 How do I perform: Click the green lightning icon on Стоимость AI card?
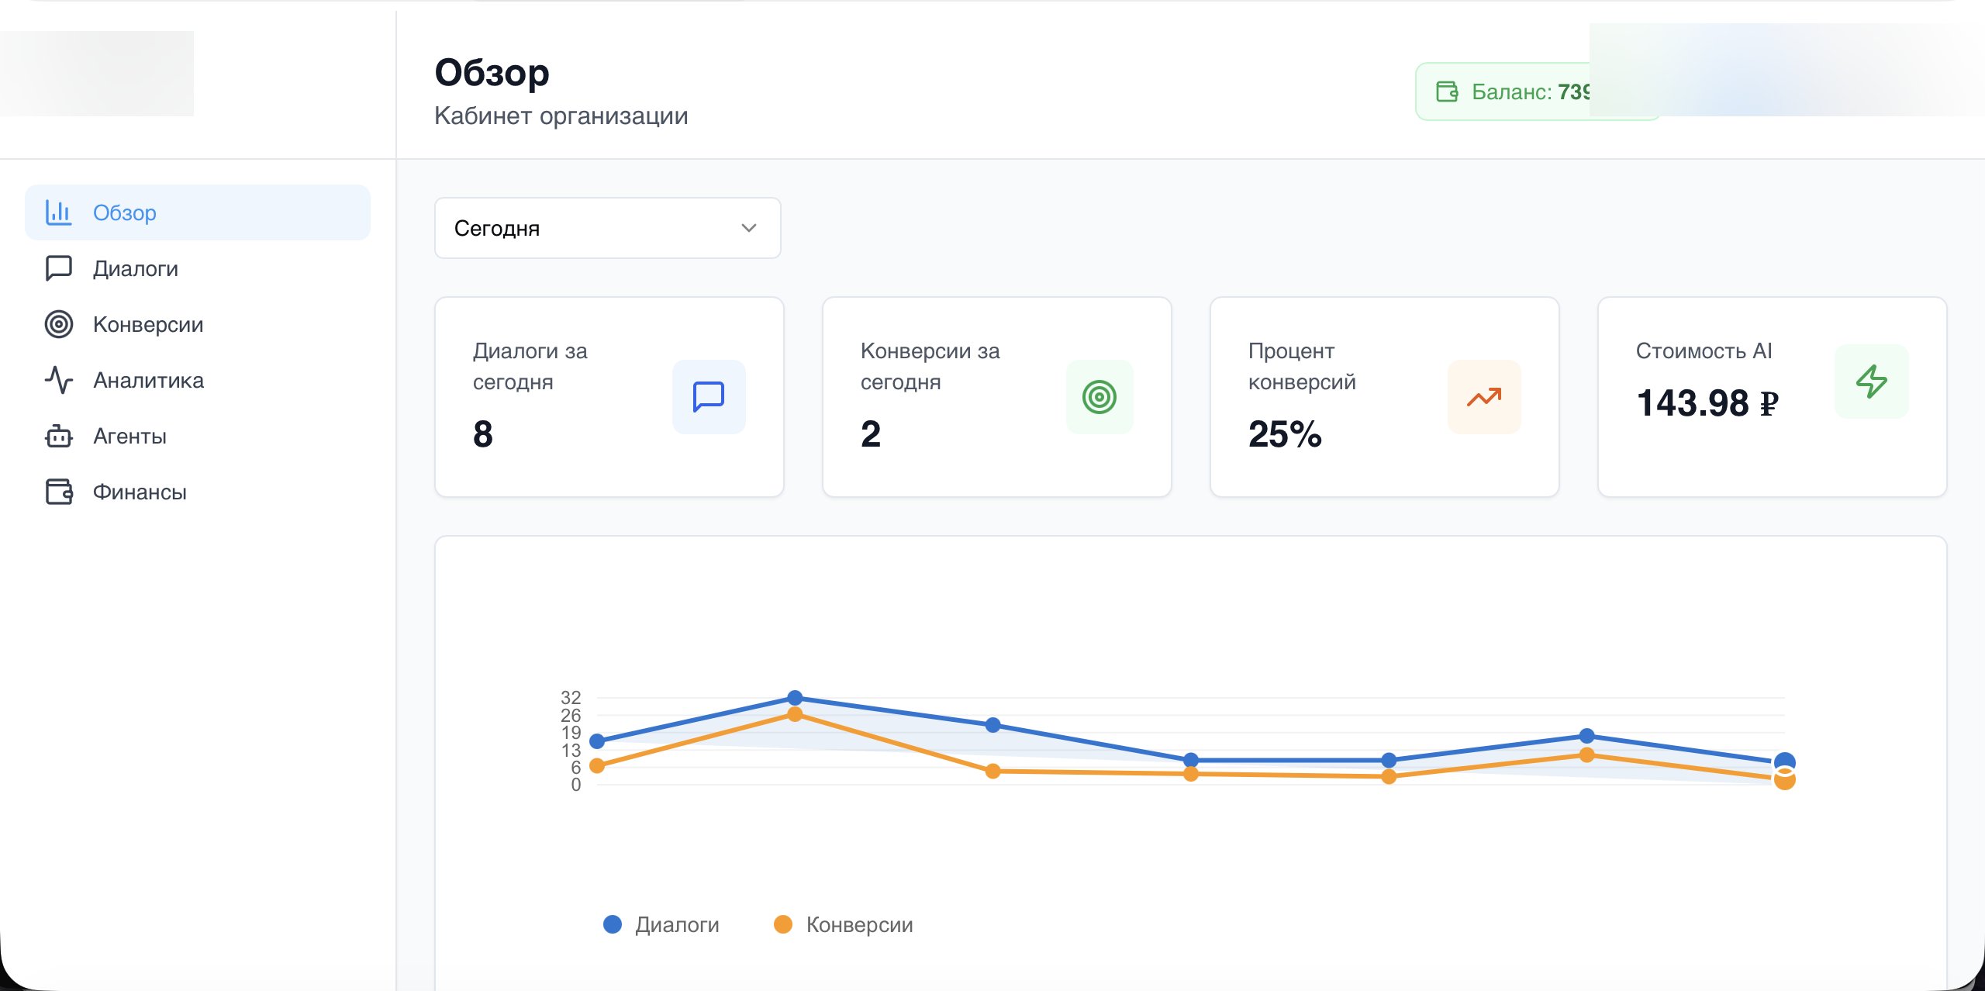click(x=1872, y=381)
